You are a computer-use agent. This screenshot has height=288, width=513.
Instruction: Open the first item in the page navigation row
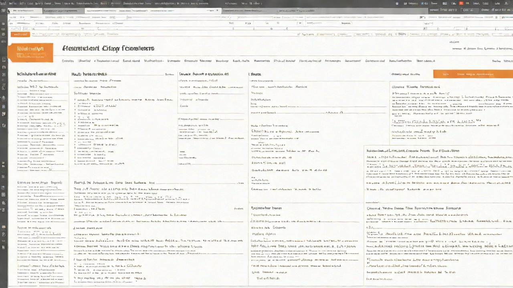pos(68,61)
